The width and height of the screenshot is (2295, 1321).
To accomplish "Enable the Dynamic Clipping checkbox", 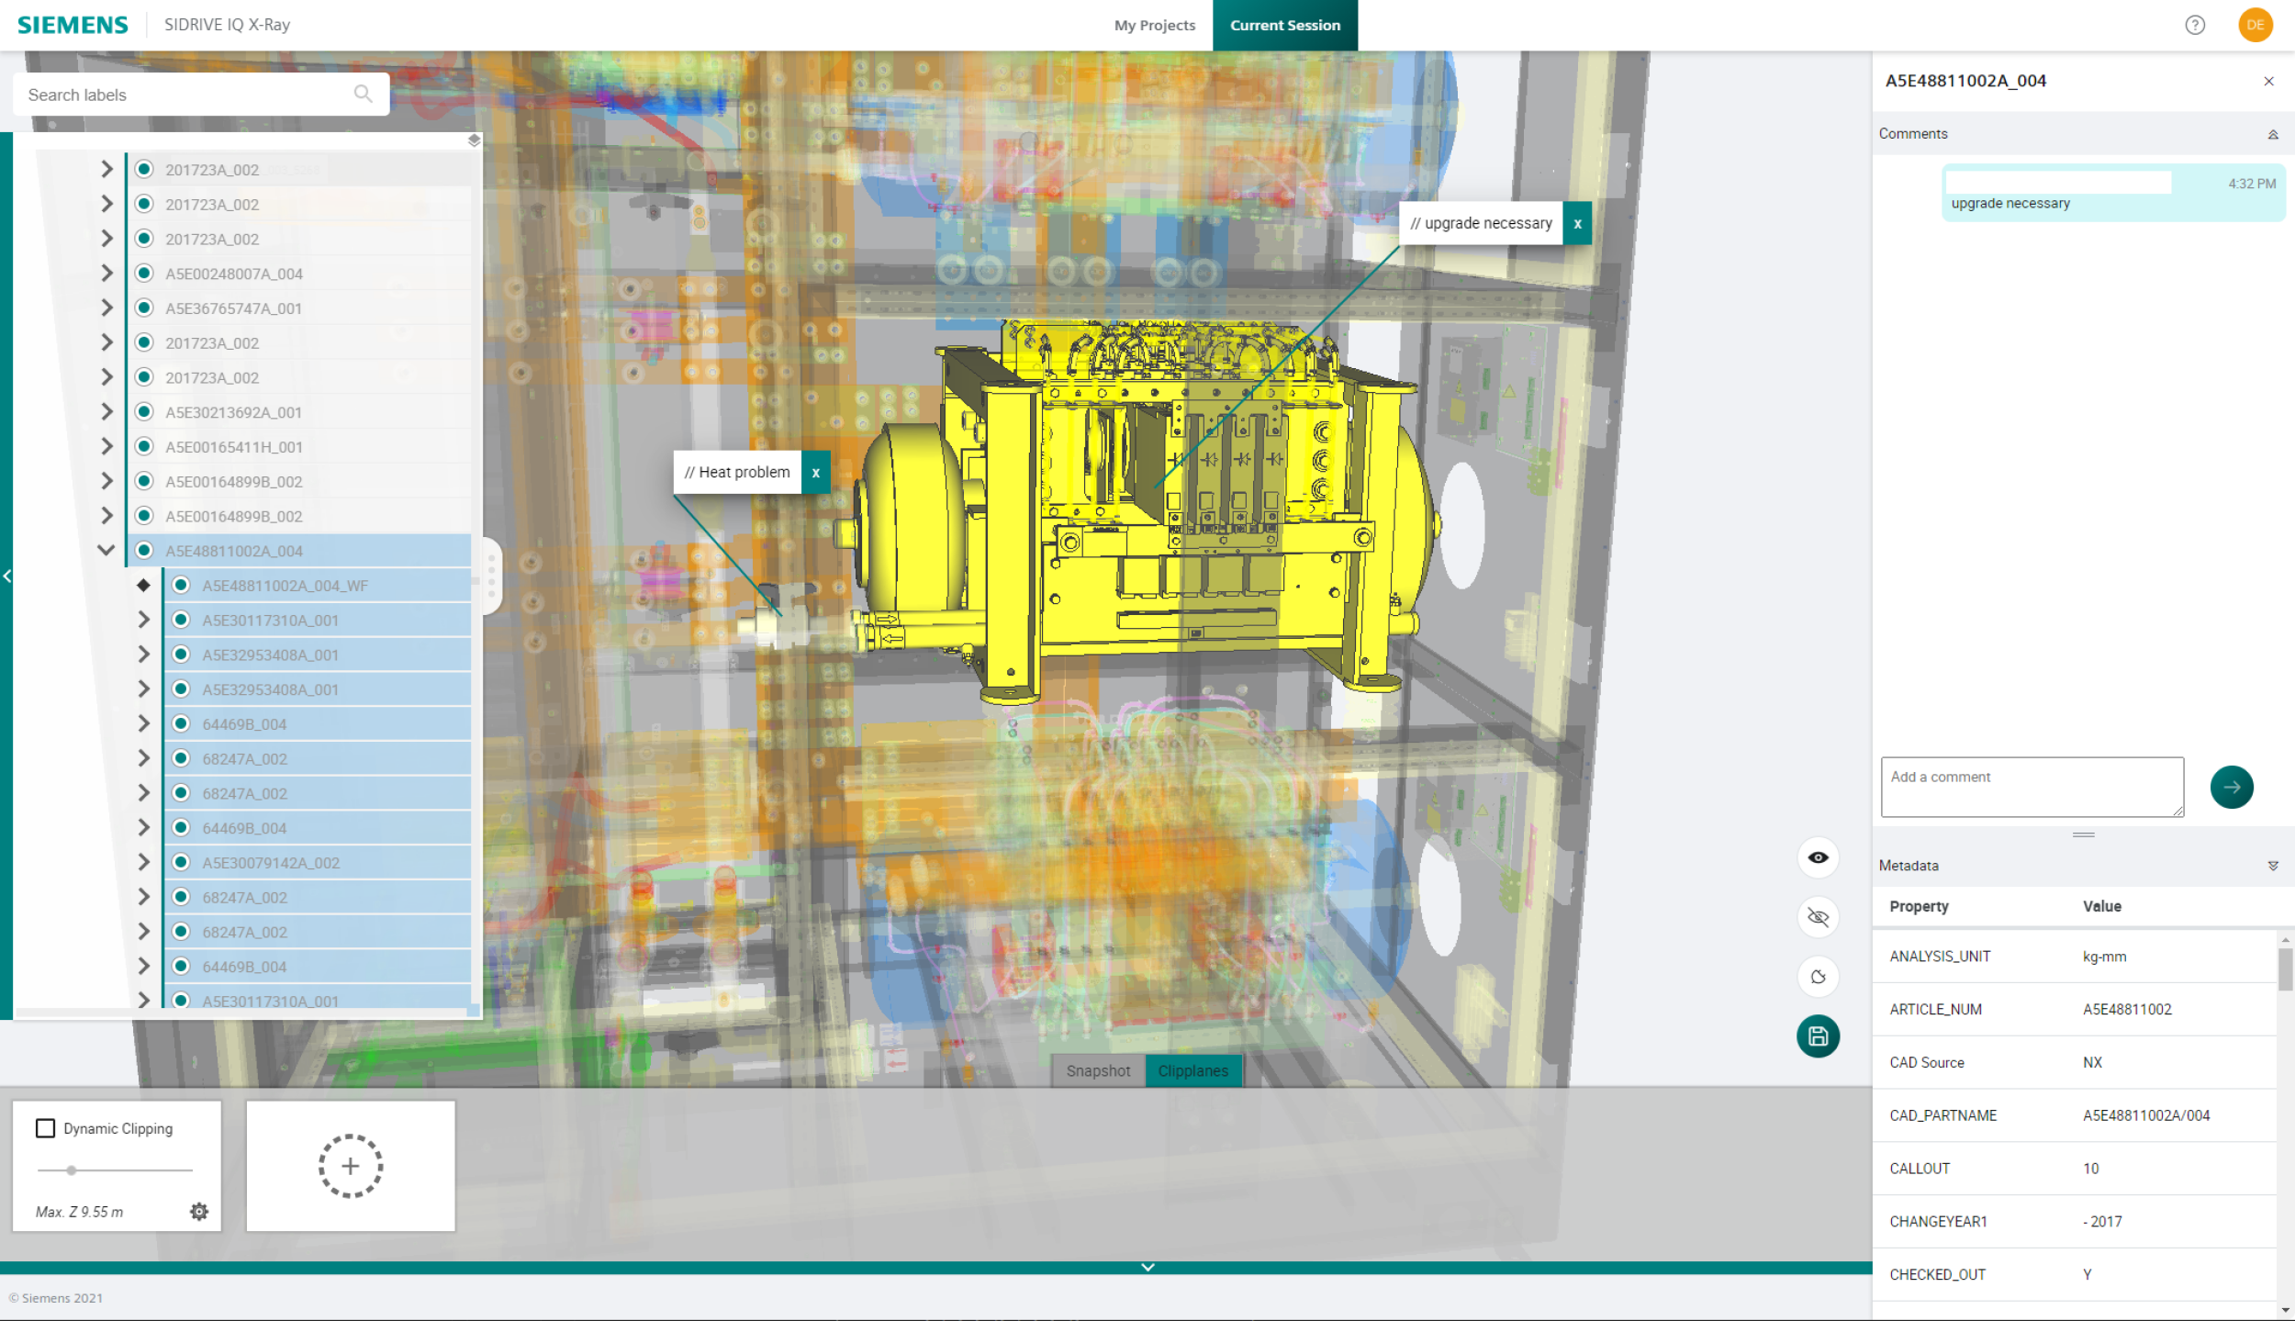I will [45, 1128].
